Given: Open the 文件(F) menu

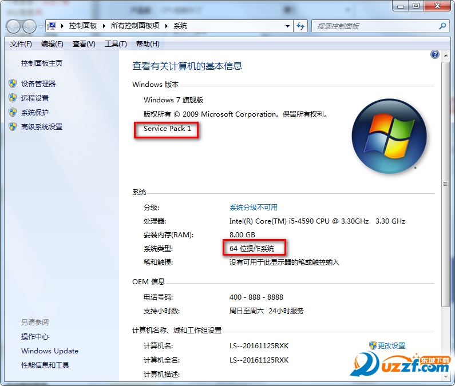Looking at the screenshot, I should [x=21, y=44].
